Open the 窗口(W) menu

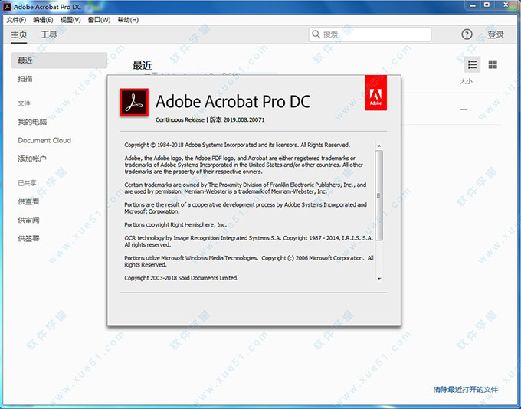pos(99,20)
